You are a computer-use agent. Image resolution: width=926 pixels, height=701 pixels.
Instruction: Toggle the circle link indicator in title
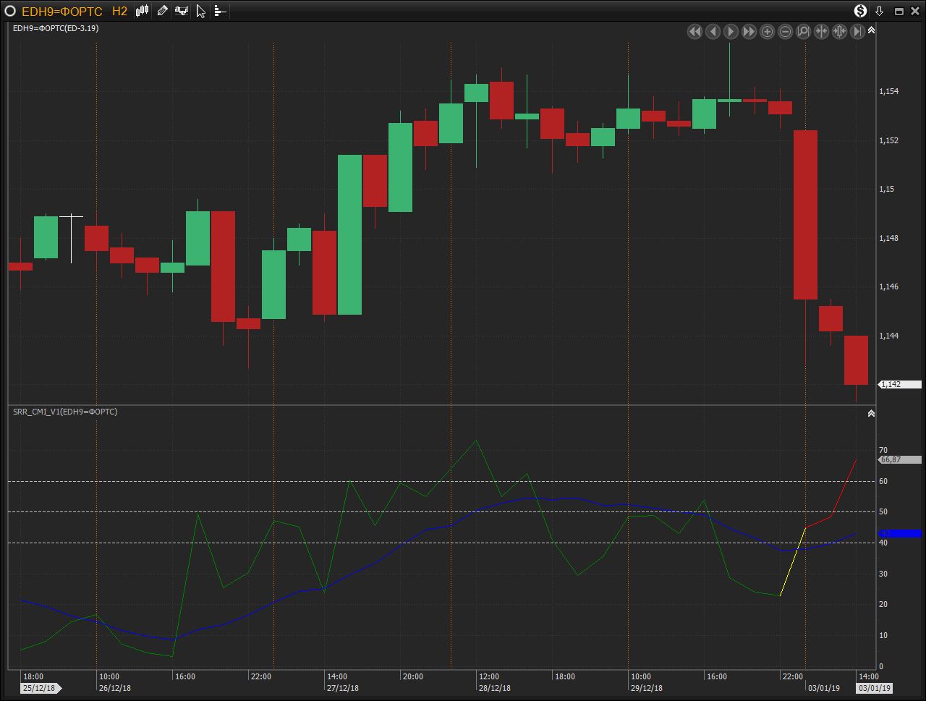[x=10, y=11]
